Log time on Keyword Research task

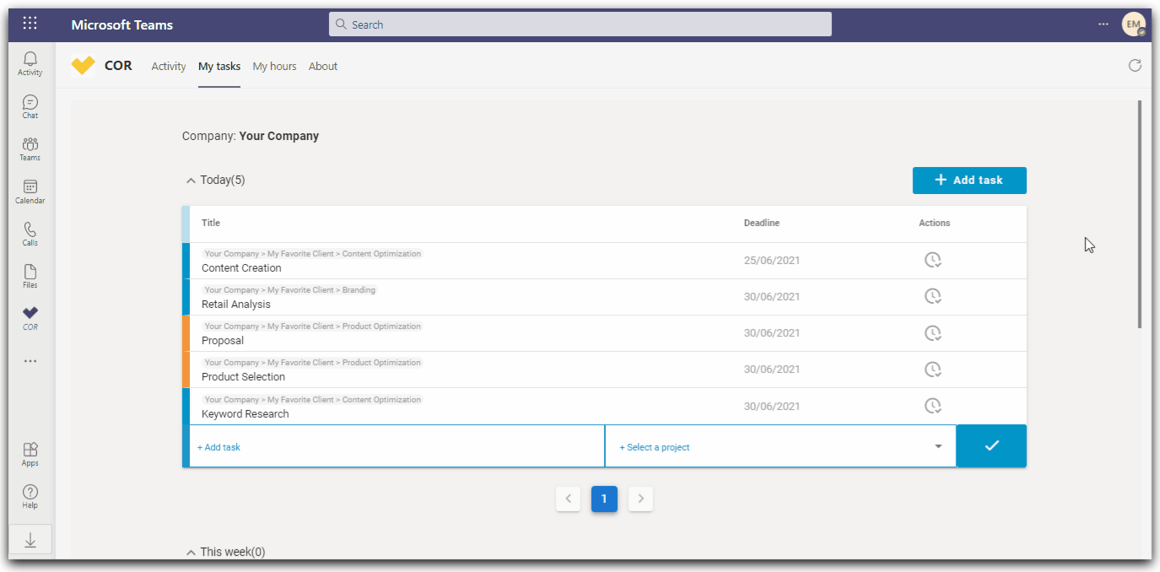coord(932,406)
